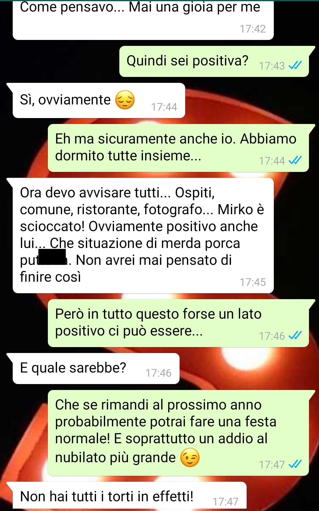Tap blue ticks on "dormito tutte insieme" message
This screenshot has height=511, width=319.
[295, 160]
